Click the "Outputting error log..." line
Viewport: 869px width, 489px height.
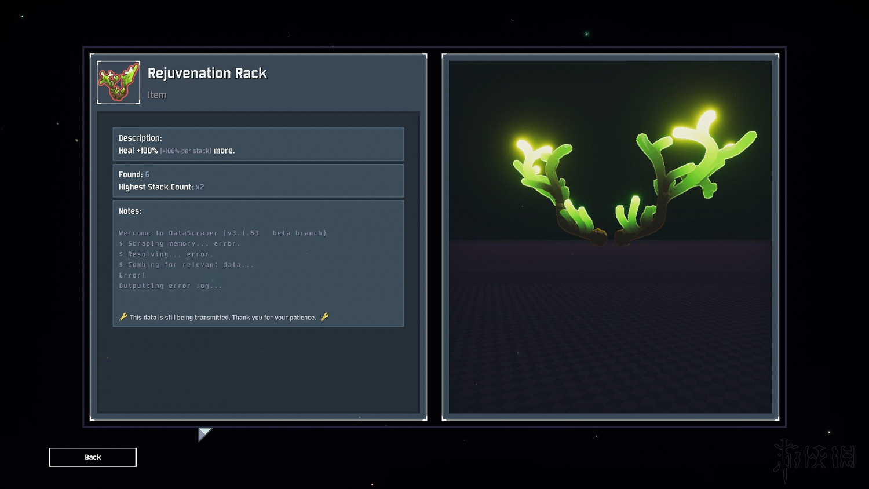click(170, 286)
